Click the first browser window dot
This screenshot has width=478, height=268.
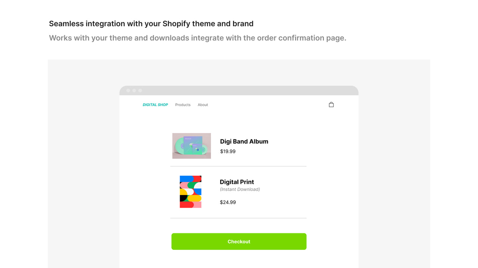point(128,90)
